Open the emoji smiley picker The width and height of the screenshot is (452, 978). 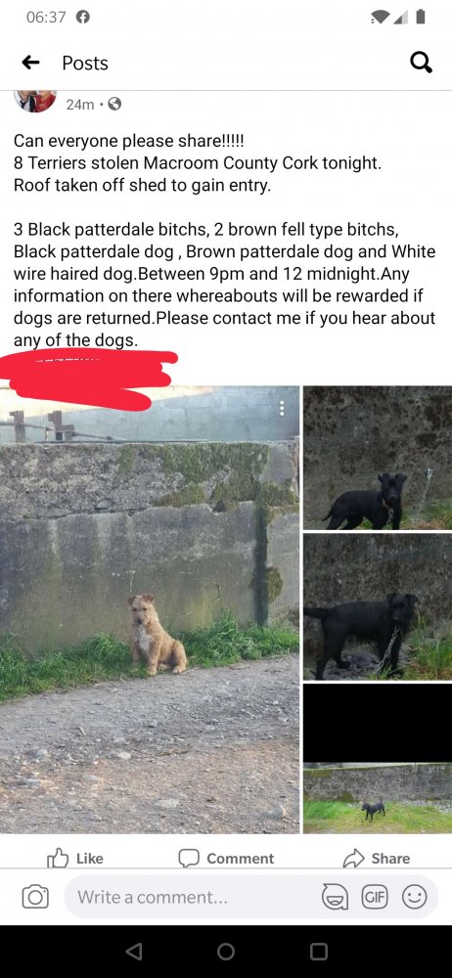point(414,897)
